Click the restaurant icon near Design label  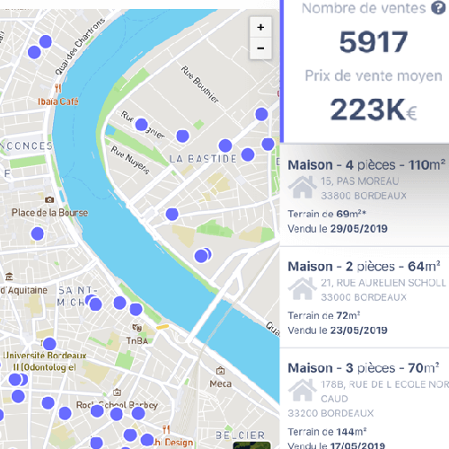166,429
